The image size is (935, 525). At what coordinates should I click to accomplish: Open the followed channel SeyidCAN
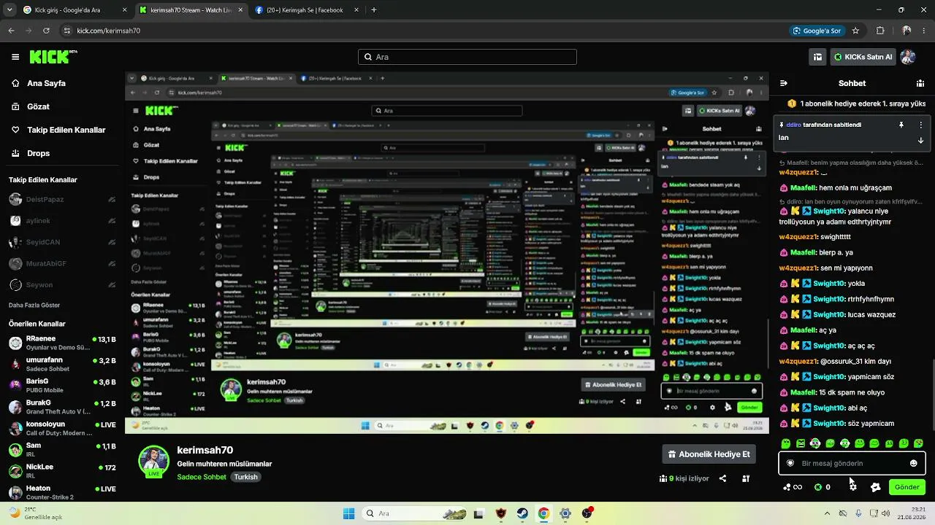point(61,241)
